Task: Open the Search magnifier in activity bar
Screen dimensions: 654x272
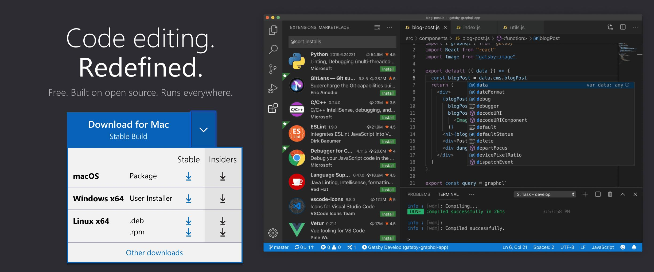Action: (x=273, y=49)
